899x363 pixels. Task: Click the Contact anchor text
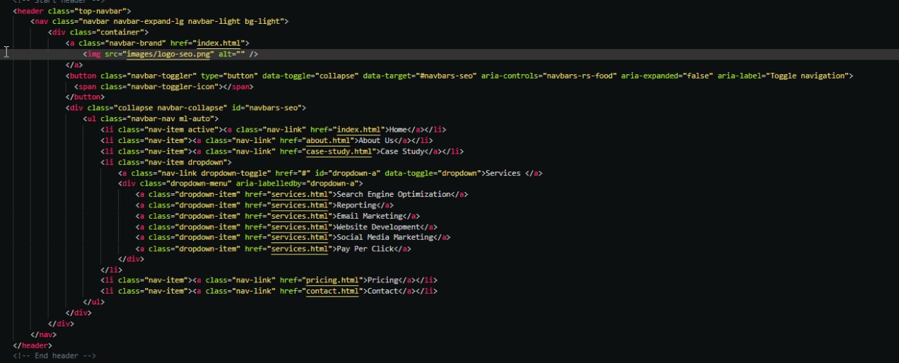click(383, 291)
